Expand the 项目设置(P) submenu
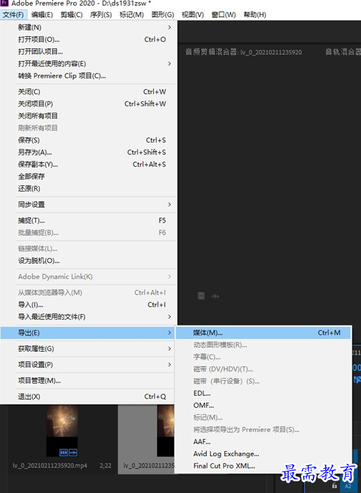 [88, 365]
